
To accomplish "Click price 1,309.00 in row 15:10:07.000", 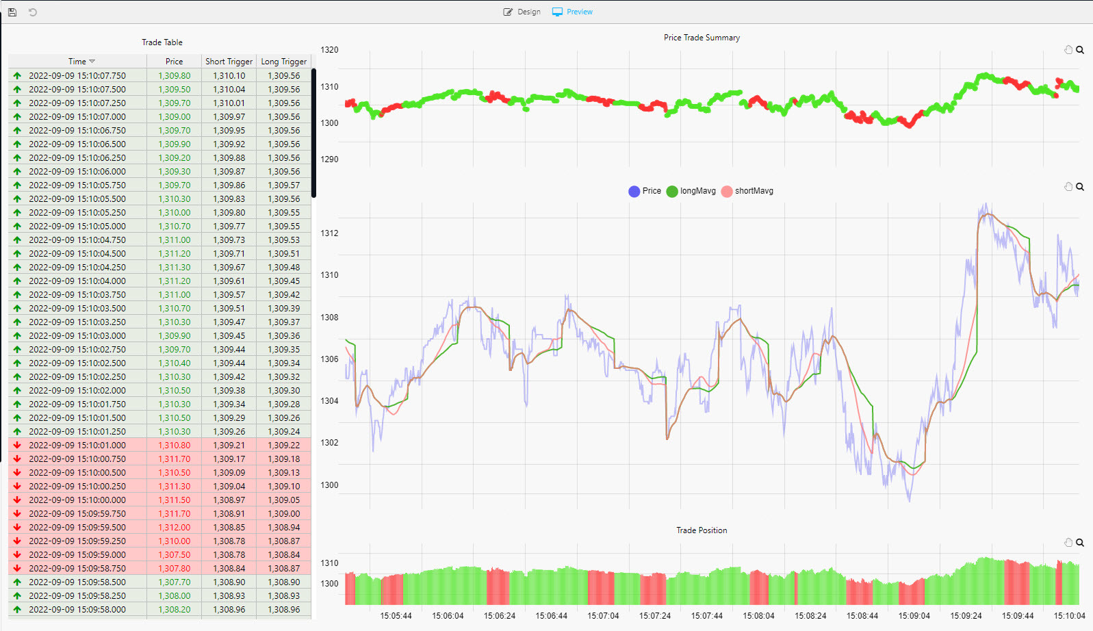I will pos(175,117).
